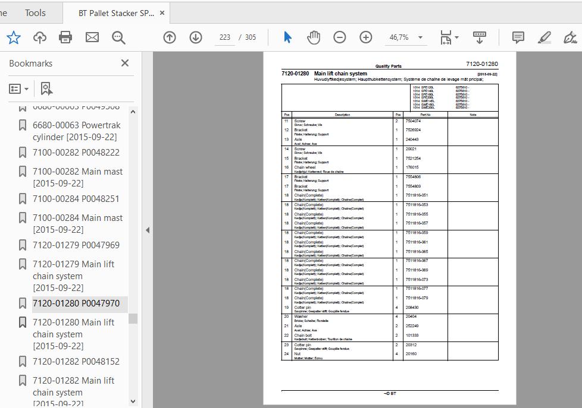This screenshot has height=408, width=582.
Task: Send file by email envelope icon
Action: point(92,37)
